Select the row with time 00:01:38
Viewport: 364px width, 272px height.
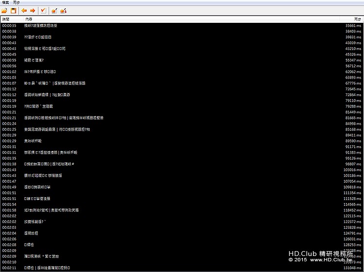tap(182, 164)
